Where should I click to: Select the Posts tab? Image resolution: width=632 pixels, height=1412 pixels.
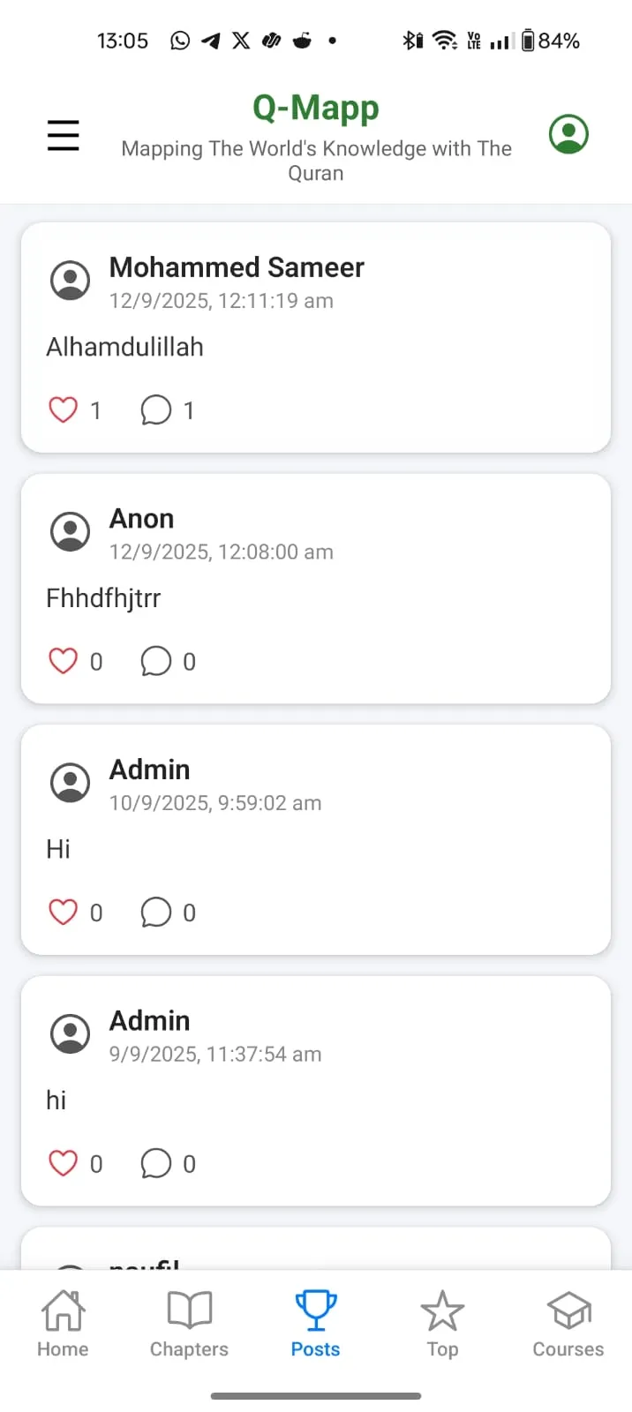point(315,1323)
